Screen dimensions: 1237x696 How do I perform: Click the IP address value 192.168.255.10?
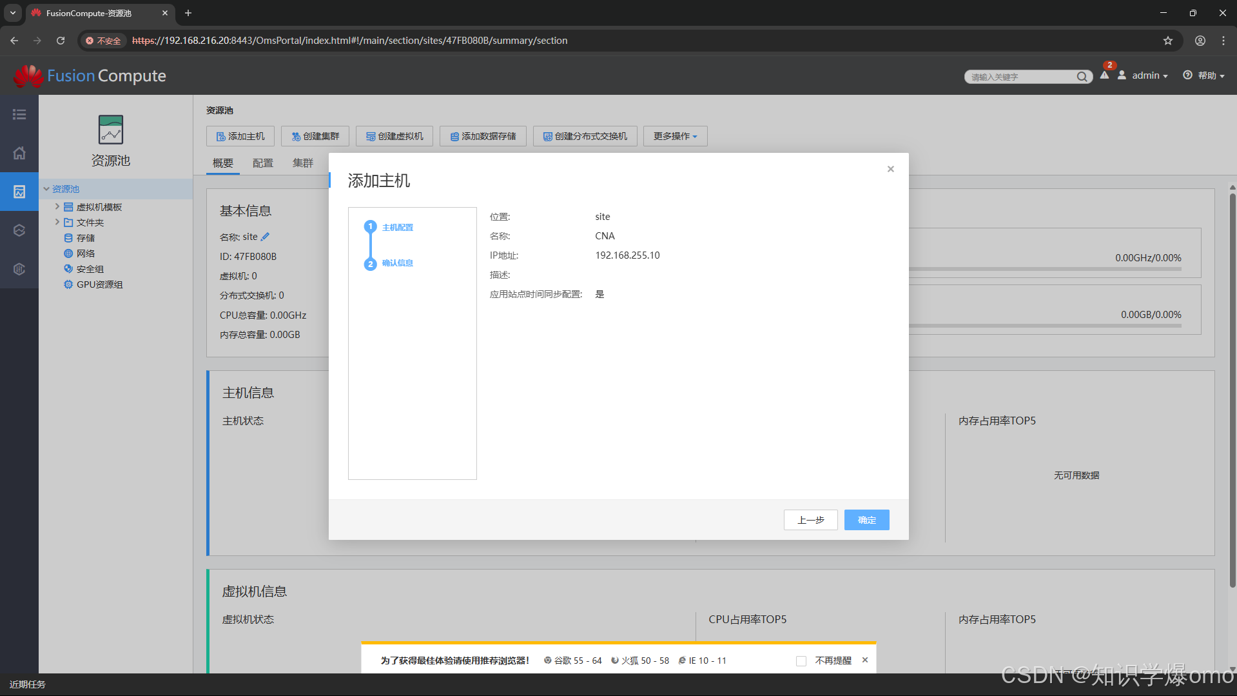pyautogui.click(x=627, y=255)
